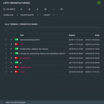Viewport: 104px width, 104px height.
Task: Open the OBJEKTGRUPPE menu item
Action: [x=27, y=15]
